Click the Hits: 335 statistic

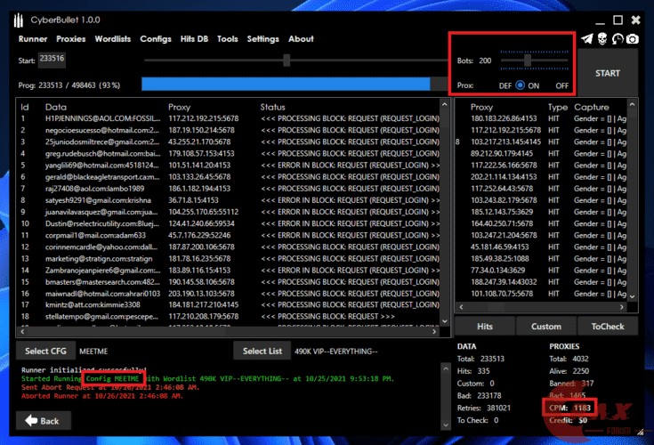pyautogui.click(x=473, y=371)
